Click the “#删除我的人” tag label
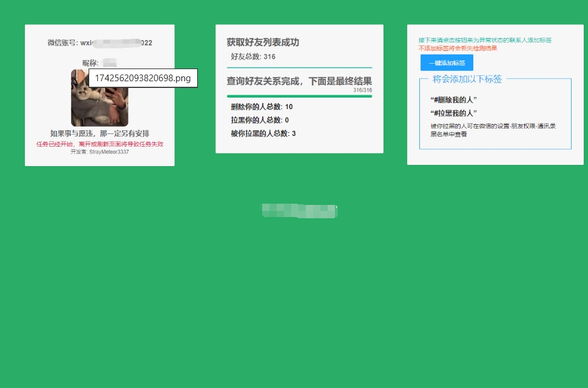588x388 pixels. click(x=453, y=99)
